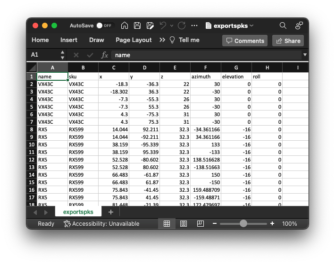
Task: Click the Home icon in title bar
Action: click(125, 26)
